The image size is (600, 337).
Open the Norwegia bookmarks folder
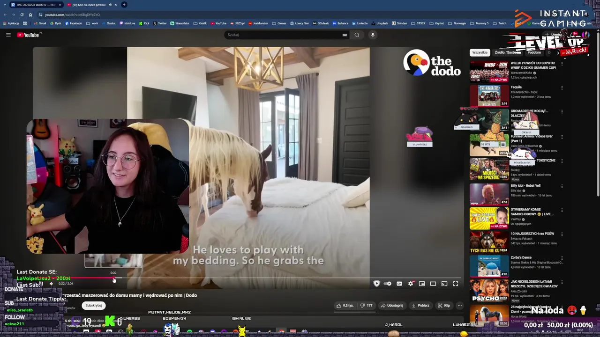pos(457,23)
